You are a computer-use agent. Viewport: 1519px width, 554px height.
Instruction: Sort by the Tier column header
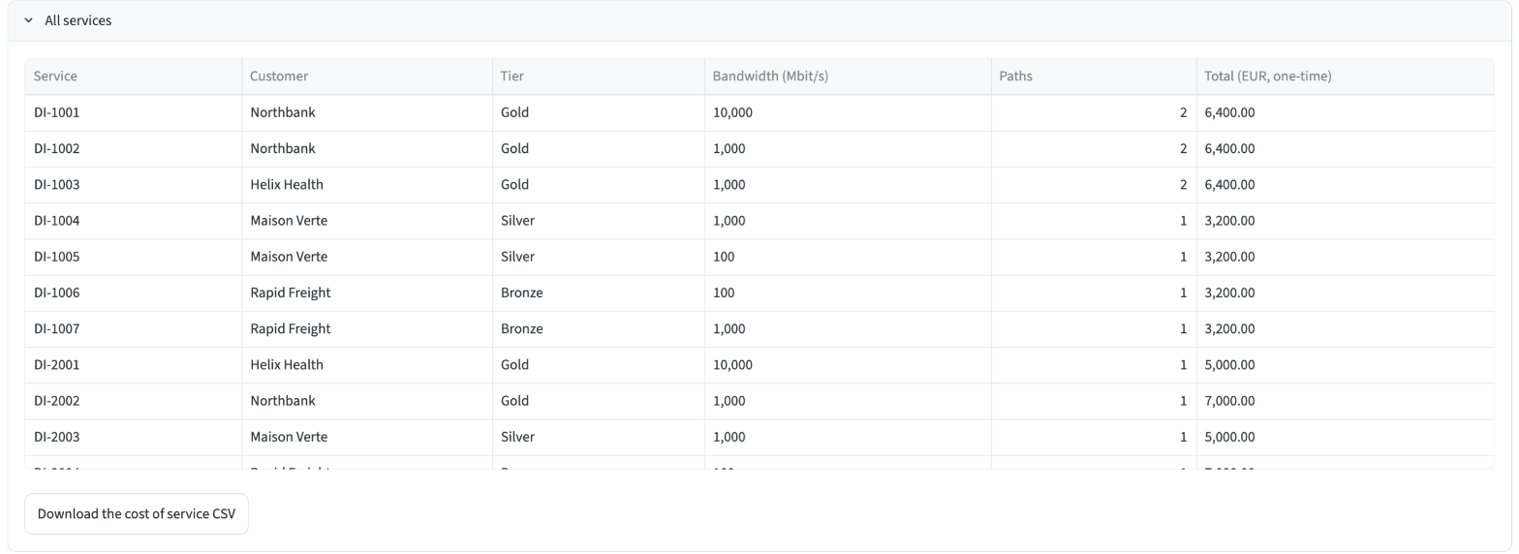pyautogui.click(x=599, y=77)
